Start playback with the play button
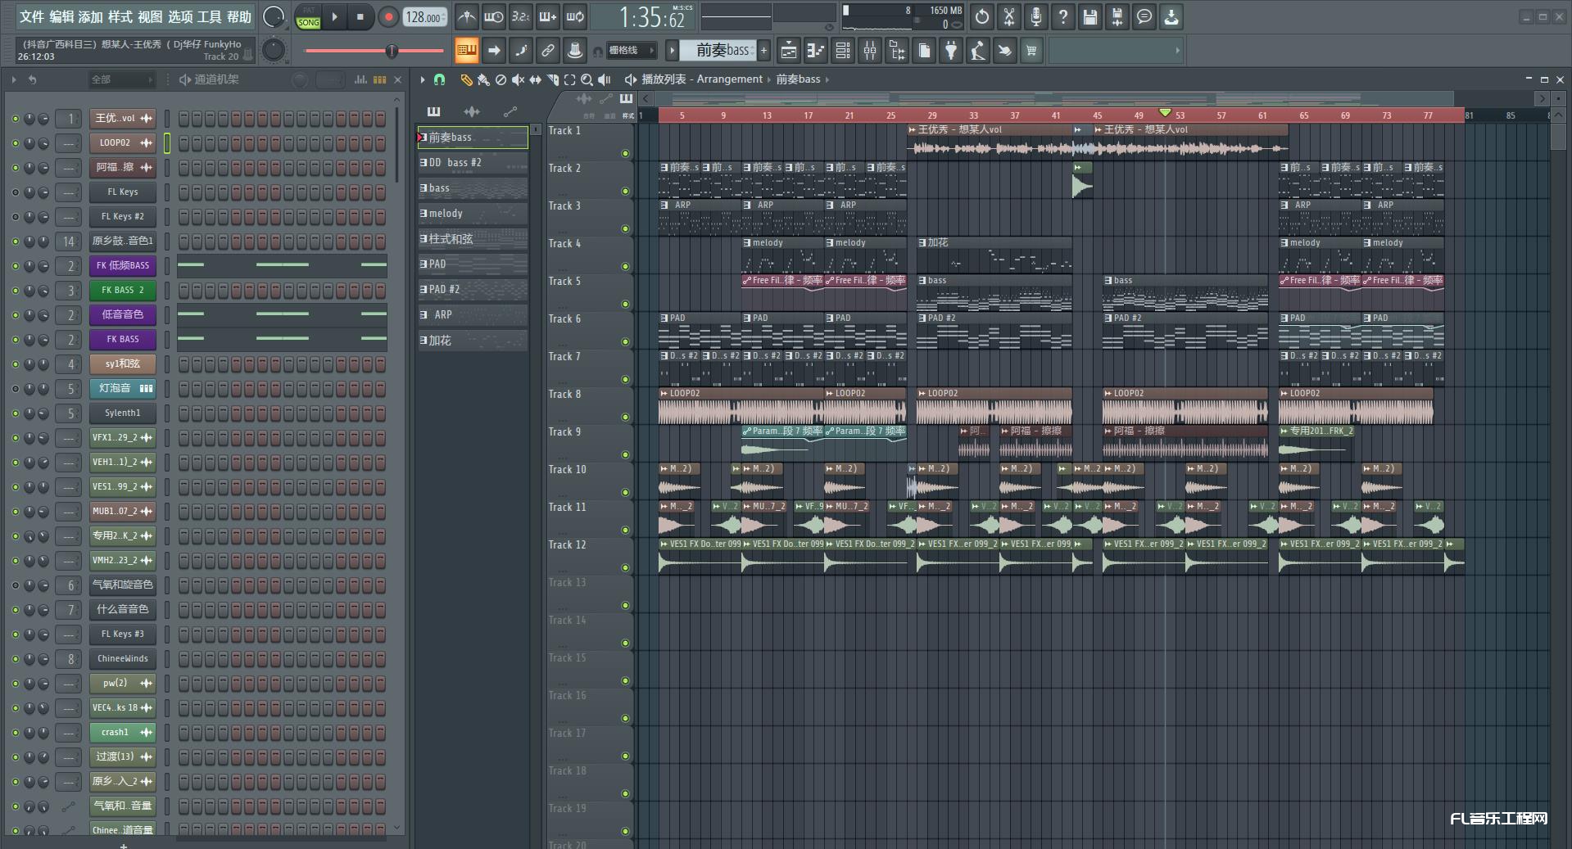The width and height of the screenshot is (1572, 849). point(334,16)
